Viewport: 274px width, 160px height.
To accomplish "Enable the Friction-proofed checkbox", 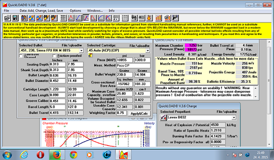I will pos(54,56).
